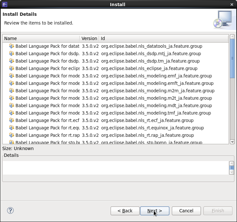This screenshot has height=222, width=237.
Task: Select 'org.eclipse.babel.nls_modeling.m2m_ja.feature.group' id
Action: (x=158, y=91)
